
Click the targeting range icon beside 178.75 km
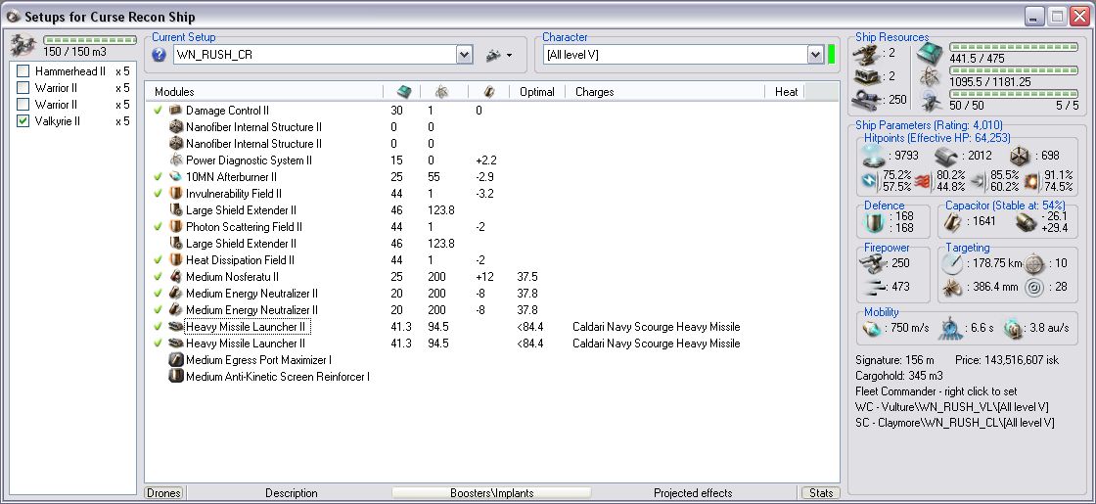[x=951, y=263]
